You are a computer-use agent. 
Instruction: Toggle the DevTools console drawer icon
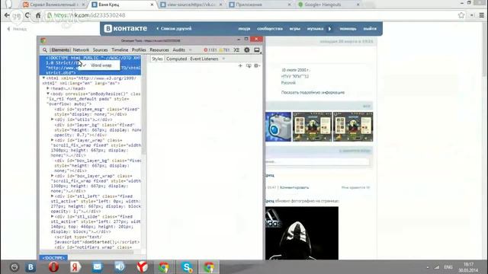[x=236, y=49]
